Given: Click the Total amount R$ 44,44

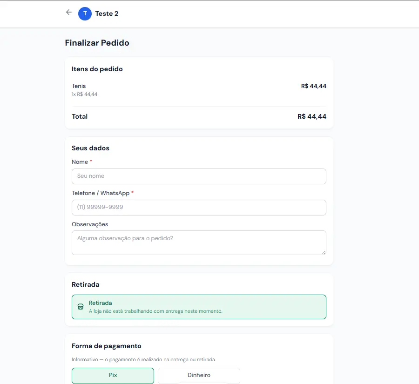Looking at the screenshot, I should point(312,116).
